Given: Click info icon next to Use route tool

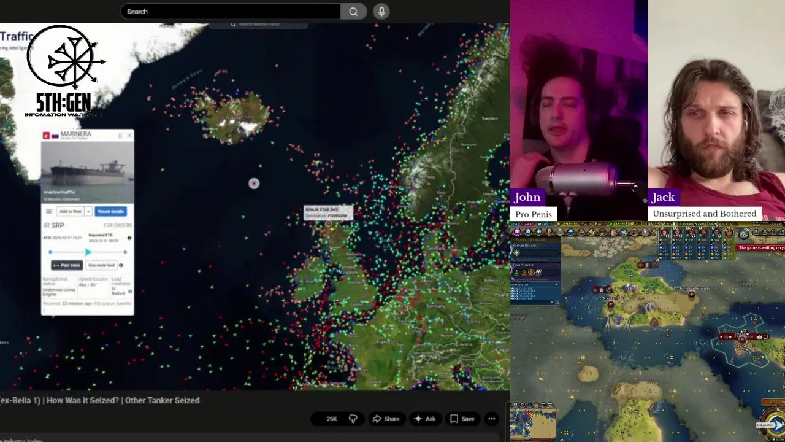Looking at the screenshot, I should [x=121, y=265].
